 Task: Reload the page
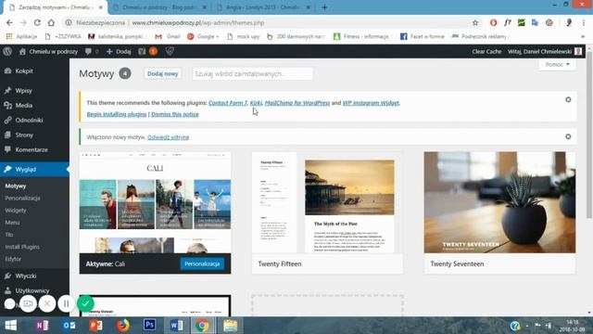point(37,22)
